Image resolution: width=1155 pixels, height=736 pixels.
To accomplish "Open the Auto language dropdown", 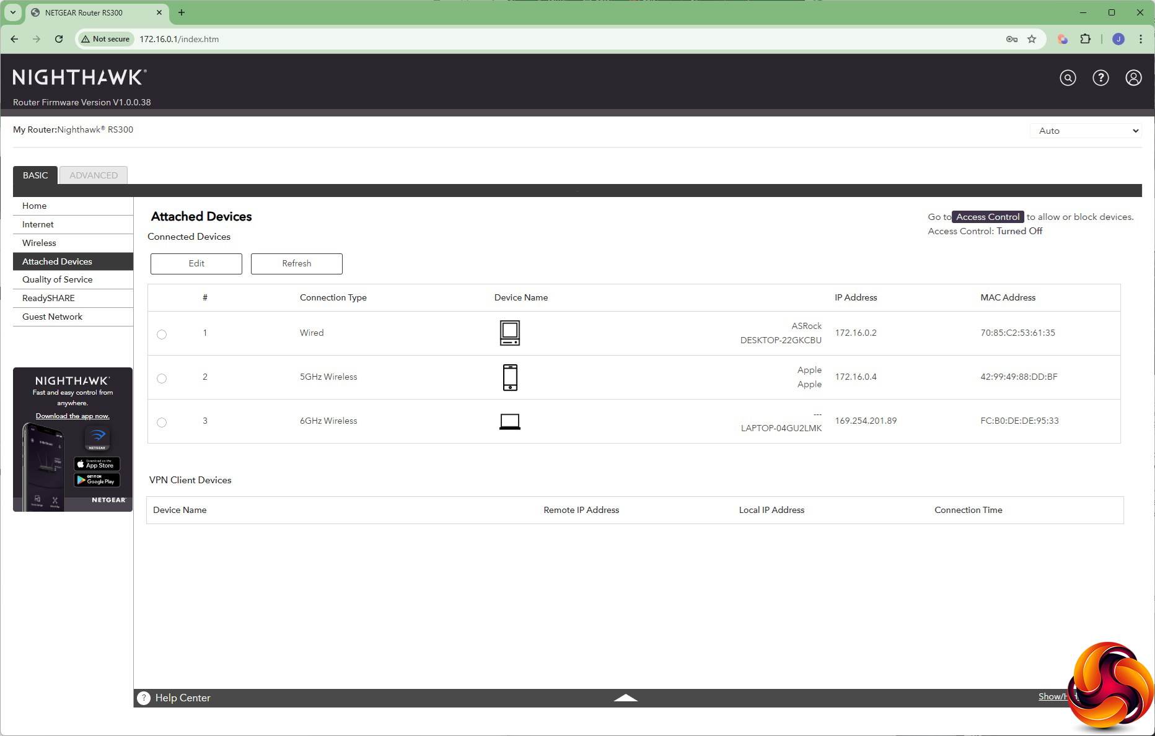I will (1086, 131).
